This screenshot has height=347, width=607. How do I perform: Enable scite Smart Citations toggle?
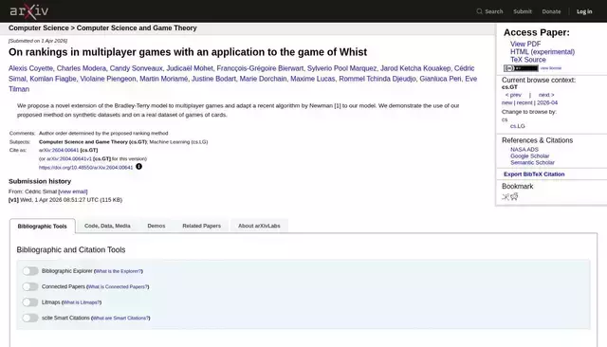(30, 318)
